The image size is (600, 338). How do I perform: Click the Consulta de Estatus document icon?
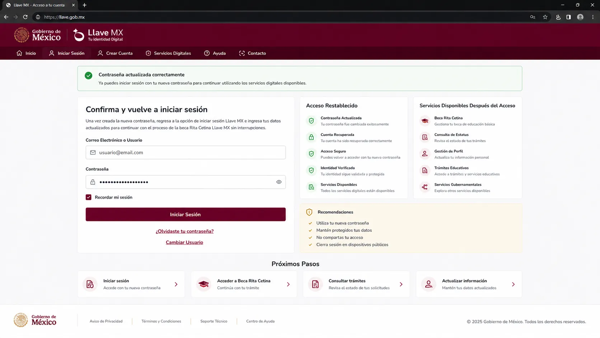click(x=425, y=137)
